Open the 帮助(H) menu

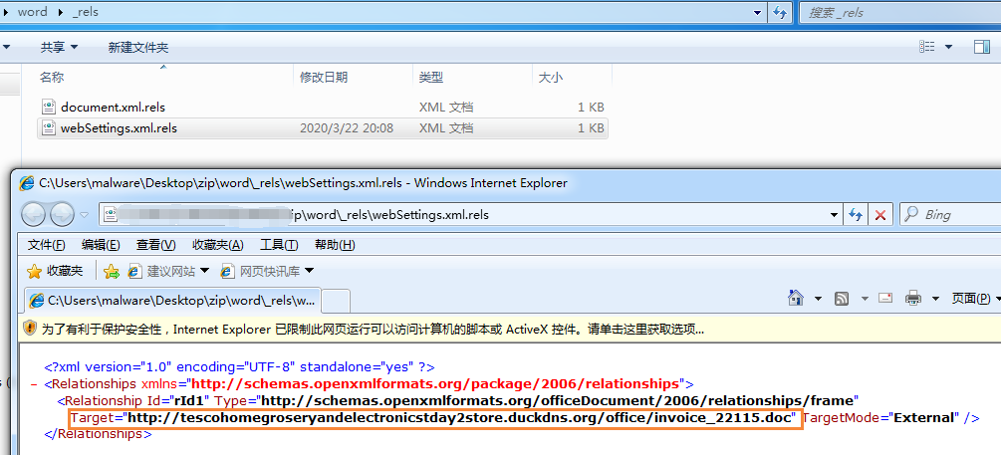tap(335, 245)
